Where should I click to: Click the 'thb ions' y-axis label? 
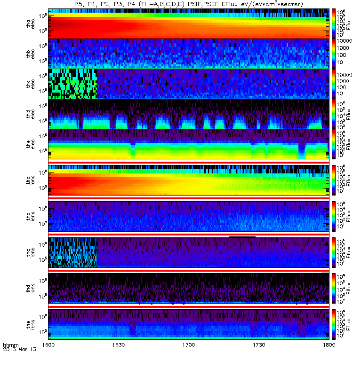31,217
